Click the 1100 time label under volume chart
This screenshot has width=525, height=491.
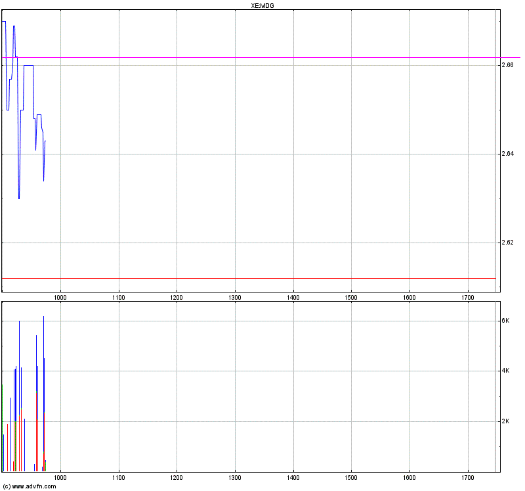pos(119,479)
